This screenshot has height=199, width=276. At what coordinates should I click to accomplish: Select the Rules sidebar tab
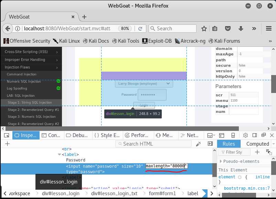(229, 144)
